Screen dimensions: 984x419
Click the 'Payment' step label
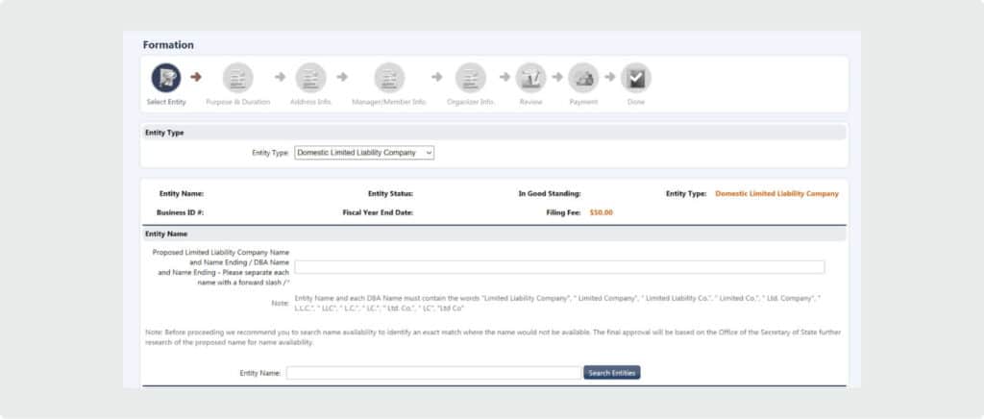click(x=583, y=102)
